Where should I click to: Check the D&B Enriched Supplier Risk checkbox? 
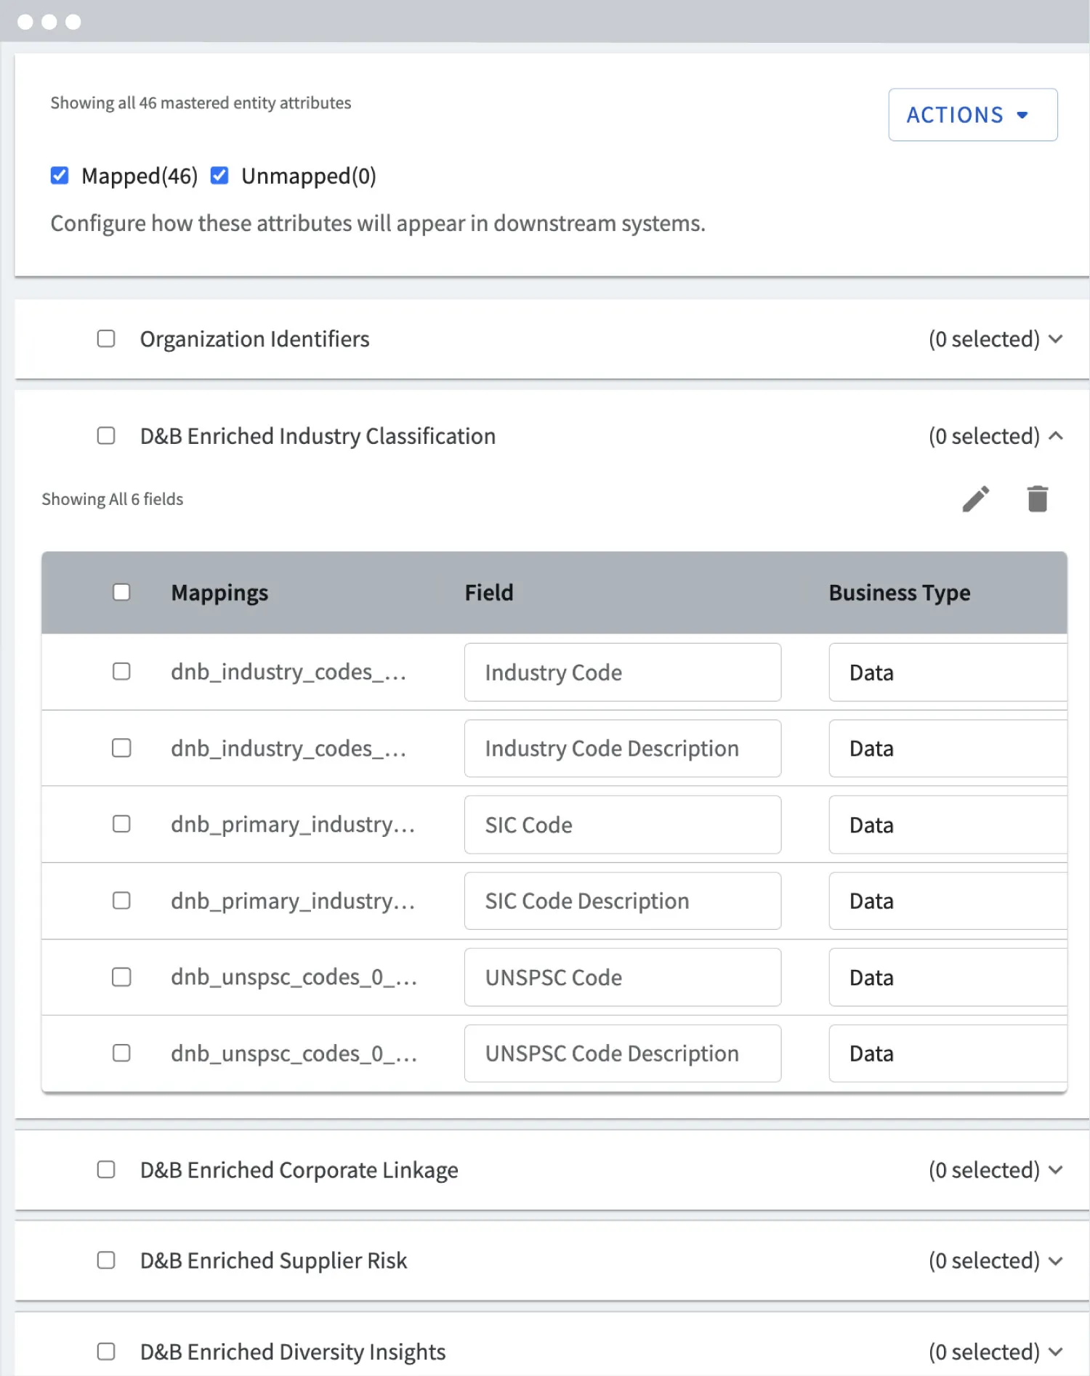pyautogui.click(x=106, y=1260)
